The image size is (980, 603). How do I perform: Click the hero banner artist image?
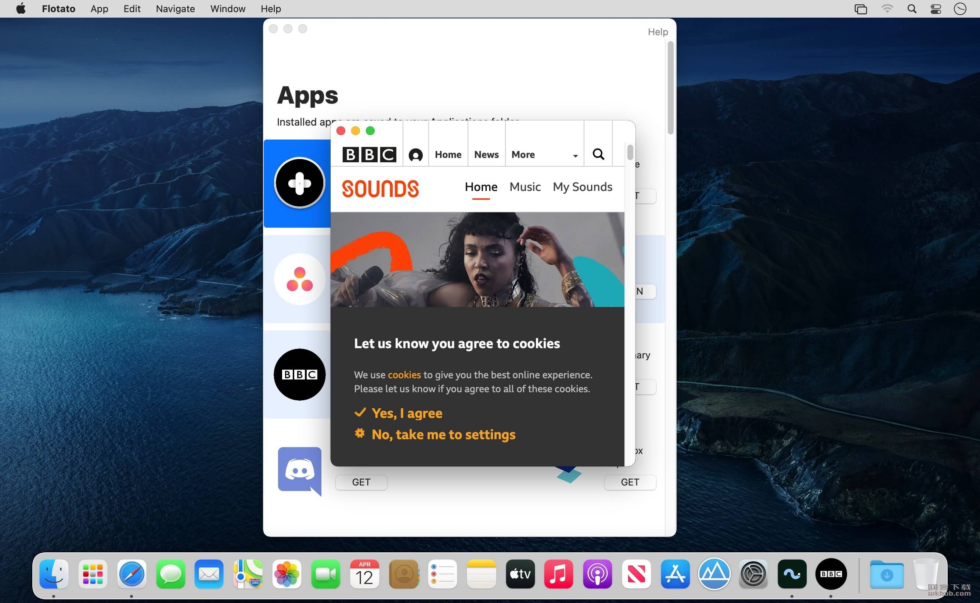(477, 259)
